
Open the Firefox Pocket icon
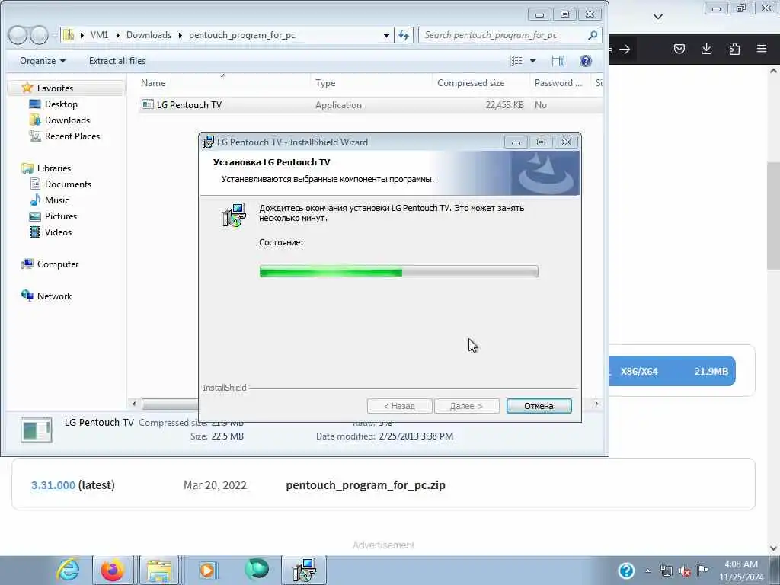[679, 49]
